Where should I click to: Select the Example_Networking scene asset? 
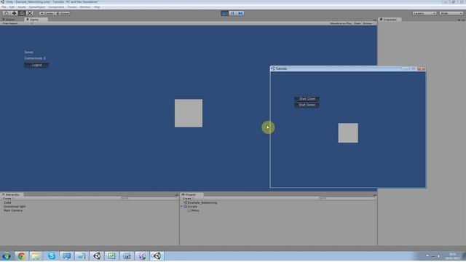201,202
